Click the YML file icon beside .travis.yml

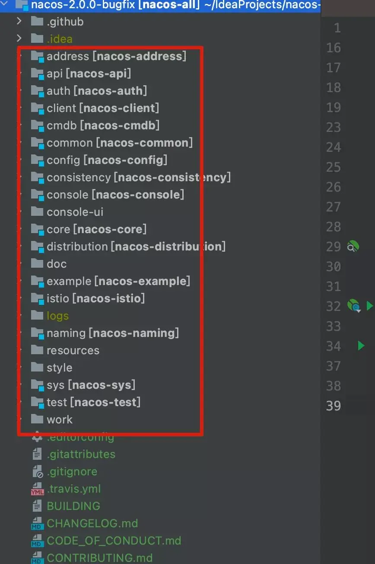tap(37, 489)
